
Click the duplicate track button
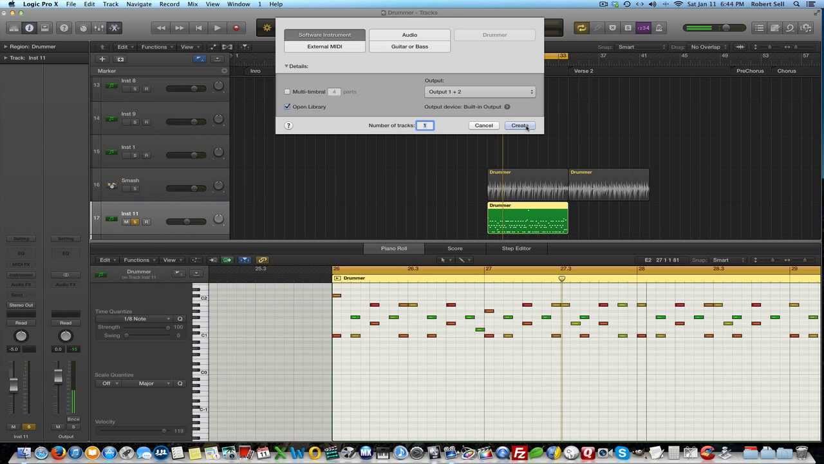(120, 59)
